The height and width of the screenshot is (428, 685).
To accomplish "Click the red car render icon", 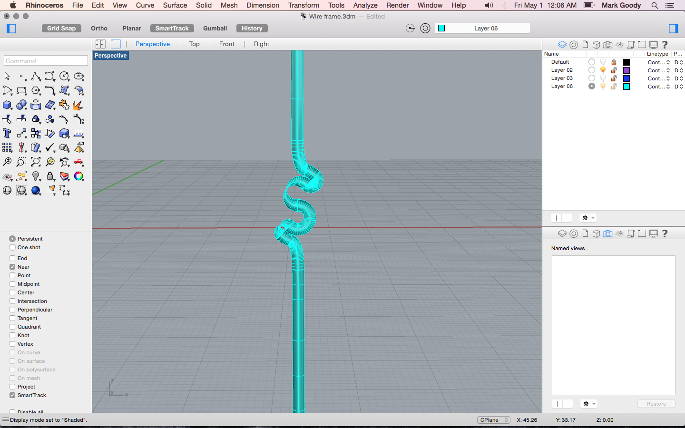I will point(78,162).
